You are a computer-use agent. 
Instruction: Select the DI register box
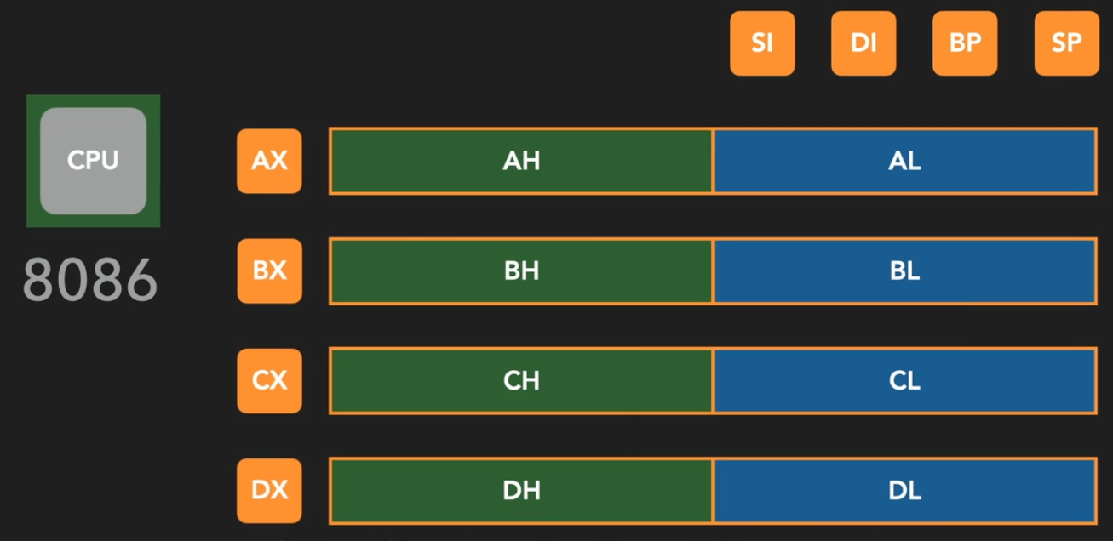click(863, 43)
